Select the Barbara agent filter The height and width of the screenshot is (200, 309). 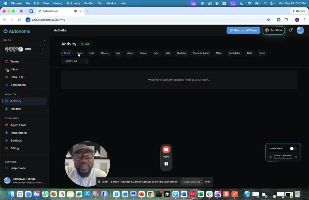[182, 53]
